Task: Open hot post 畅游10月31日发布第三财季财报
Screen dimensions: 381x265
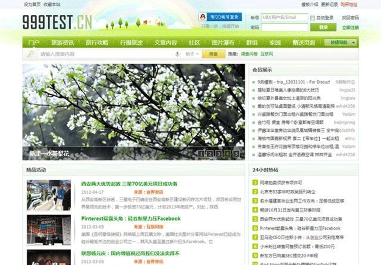Action: tap(290, 210)
